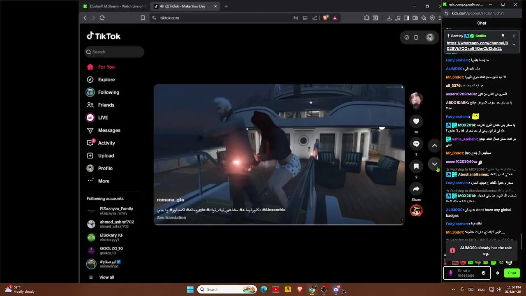Open Microsoft Edge from taskbar
The width and height of the screenshot is (526, 296).
pyautogui.click(x=264, y=289)
